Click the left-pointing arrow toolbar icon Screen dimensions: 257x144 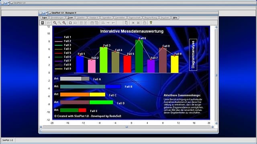(x=113, y=23)
